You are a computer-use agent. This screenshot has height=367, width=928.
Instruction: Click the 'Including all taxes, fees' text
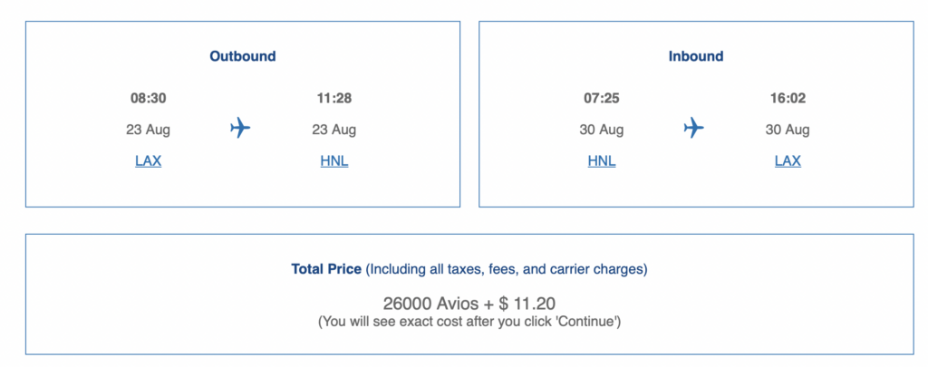pos(506,269)
